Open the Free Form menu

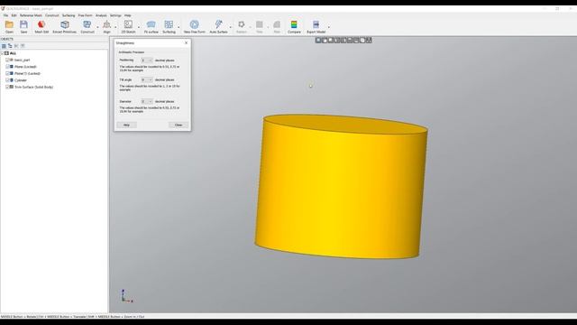(86, 15)
